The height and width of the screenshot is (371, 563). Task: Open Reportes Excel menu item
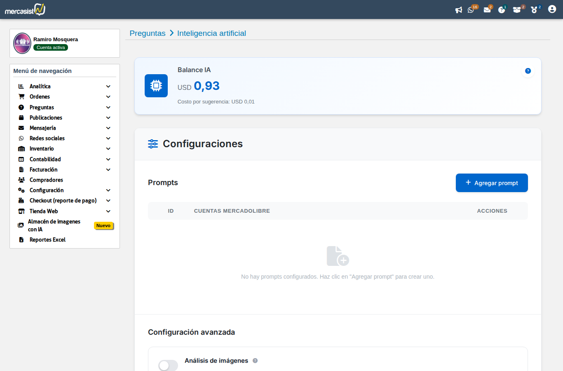tap(47, 240)
